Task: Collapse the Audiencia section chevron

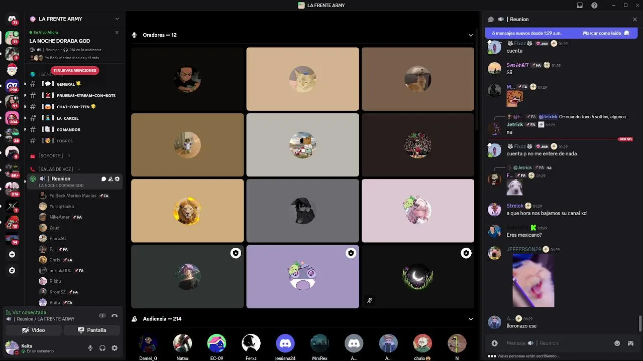Action: point(471,319)
